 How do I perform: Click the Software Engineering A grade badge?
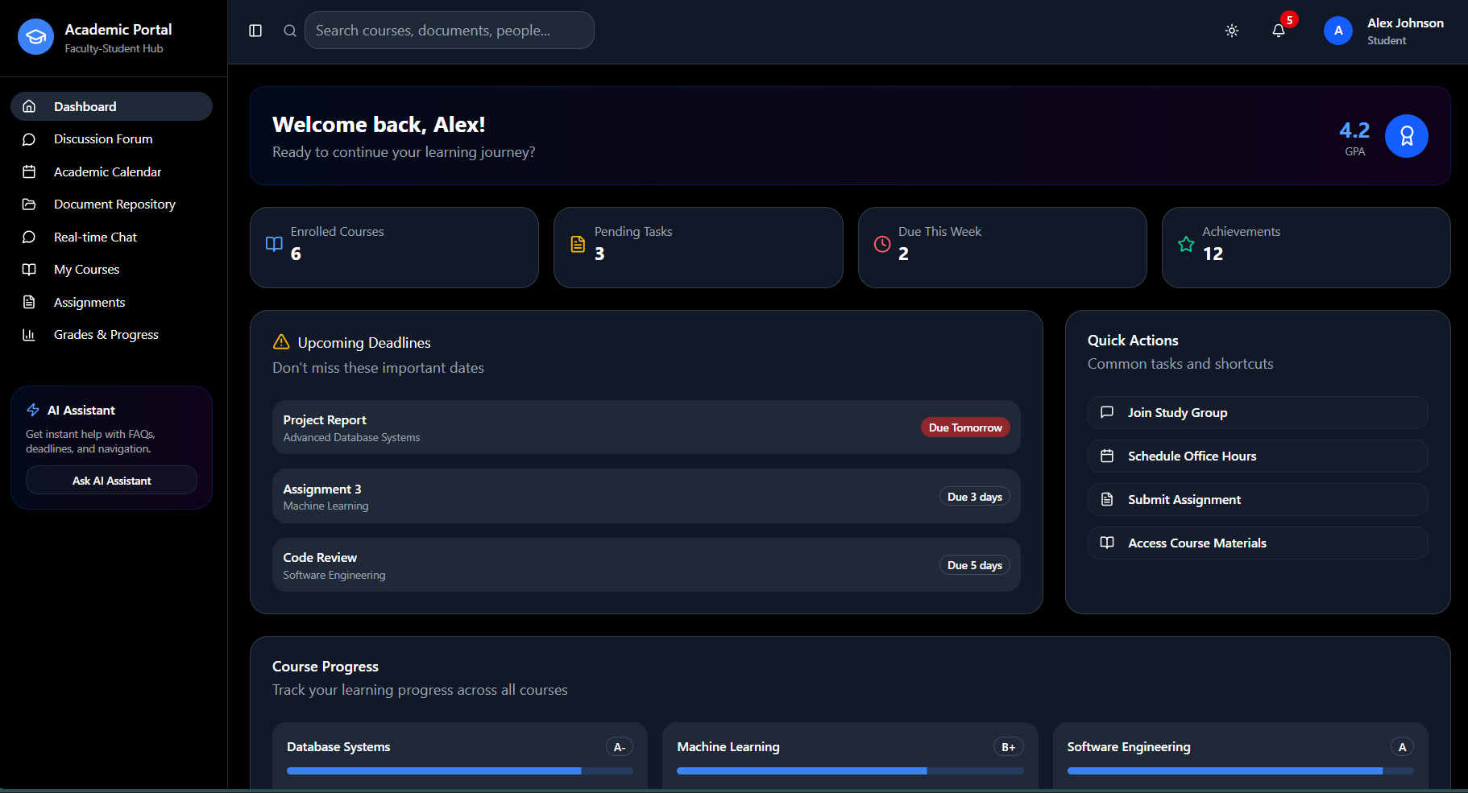[1402, 747]
